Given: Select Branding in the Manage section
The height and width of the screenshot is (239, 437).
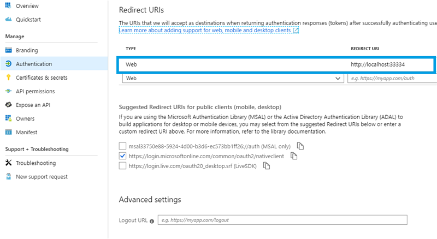Looking at the screenshot, I should (x=27, y=50).
